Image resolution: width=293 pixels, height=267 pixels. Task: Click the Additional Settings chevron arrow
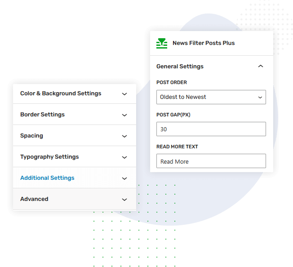124,178
